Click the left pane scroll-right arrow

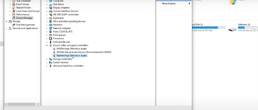[38, 104]
